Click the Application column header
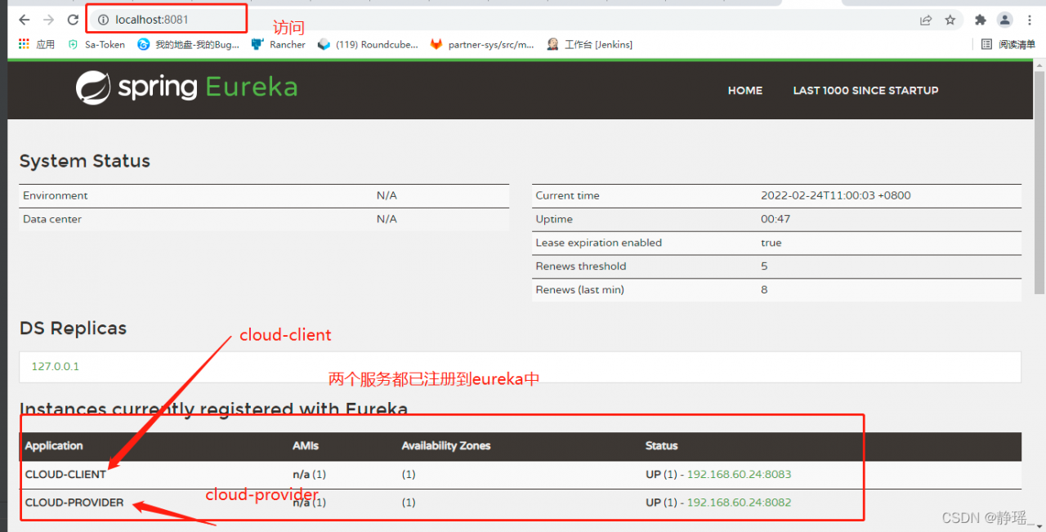 (54, 446)
